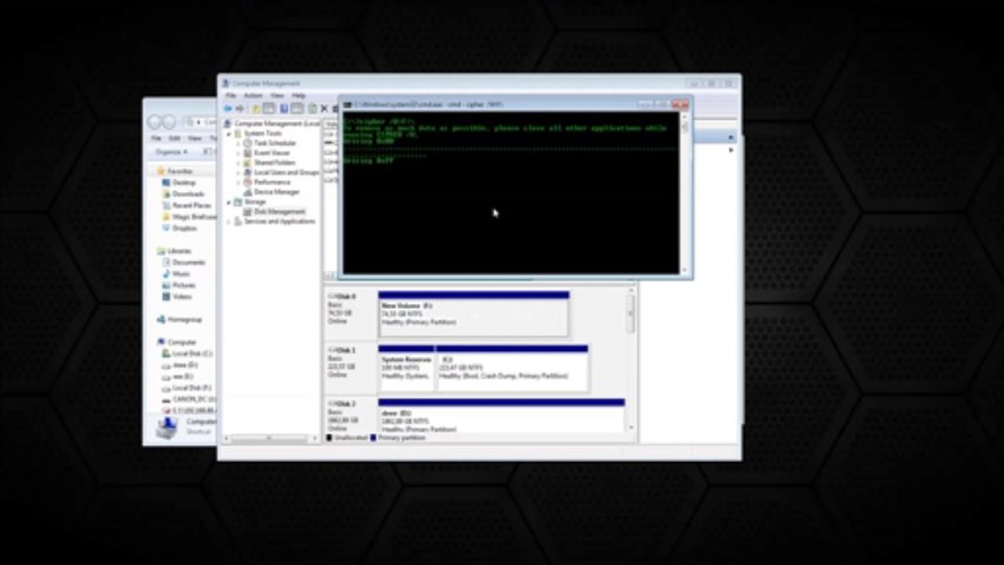Click Explorer Back navigation button
The image size is (1004, 565).
tap(155, 122)
